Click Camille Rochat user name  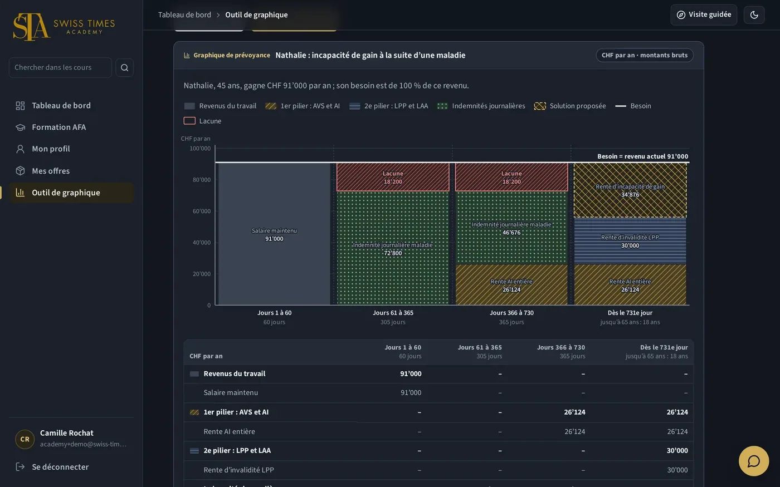click(67, 433)
